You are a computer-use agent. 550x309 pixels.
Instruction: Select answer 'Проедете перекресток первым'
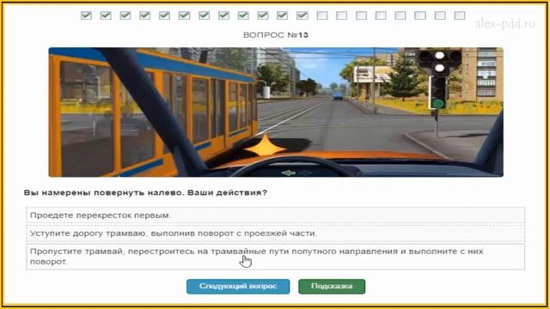click(x=275, y=215)
